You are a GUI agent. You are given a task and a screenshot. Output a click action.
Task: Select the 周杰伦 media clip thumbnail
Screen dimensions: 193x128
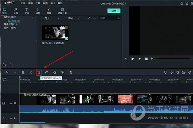pyautogui.click(x=55, y=33)
